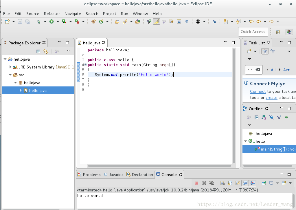
Task: Open the Refactor menu
Action: [52, 14]
